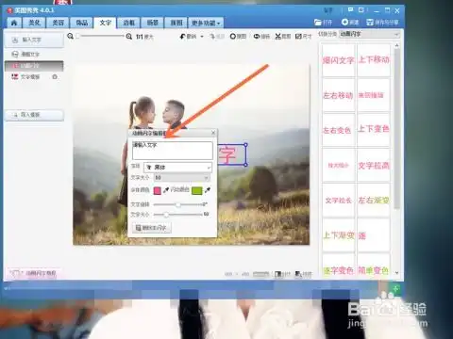Click 保存与分享 in the top bar
Screen dimensions: 453x339
[x=382, y=23]
